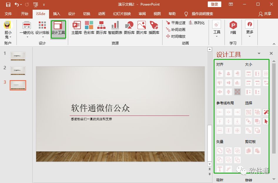Viewport: 278px width, 183px height.
Task: Toggle the arrow pointer in 选择 section
Action: point(266,121)
